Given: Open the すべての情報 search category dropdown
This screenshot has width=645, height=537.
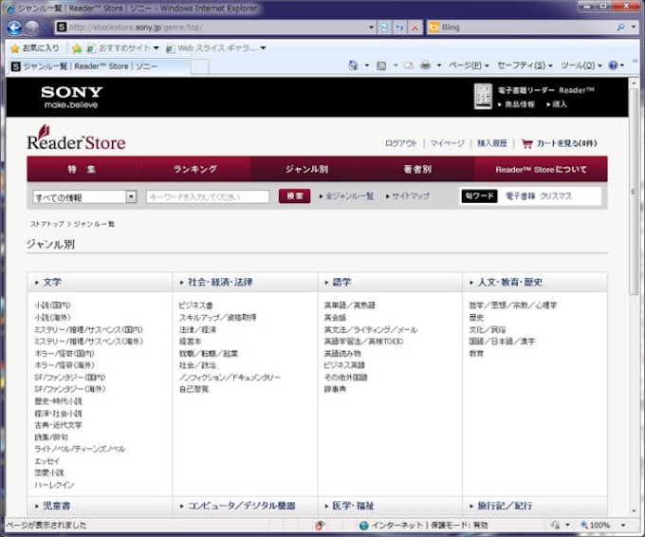Looking at the screenshot, I should pyautogui.click(x=131, y=196).
